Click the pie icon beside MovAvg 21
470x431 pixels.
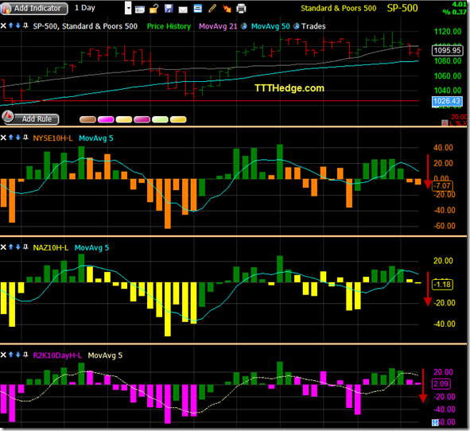pyautogui.click(x=244, y=26)
